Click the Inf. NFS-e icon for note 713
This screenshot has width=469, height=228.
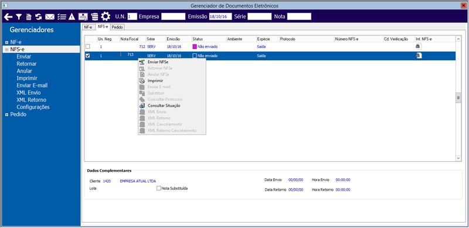coord(419,56)
